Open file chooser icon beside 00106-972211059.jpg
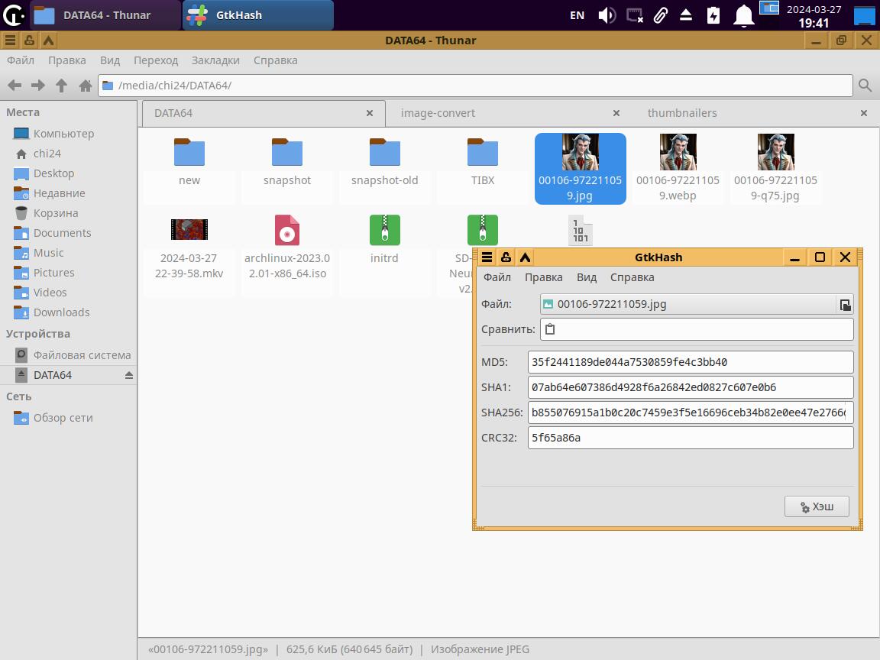This screenshot has height=660, width=880. coord(845,304)
